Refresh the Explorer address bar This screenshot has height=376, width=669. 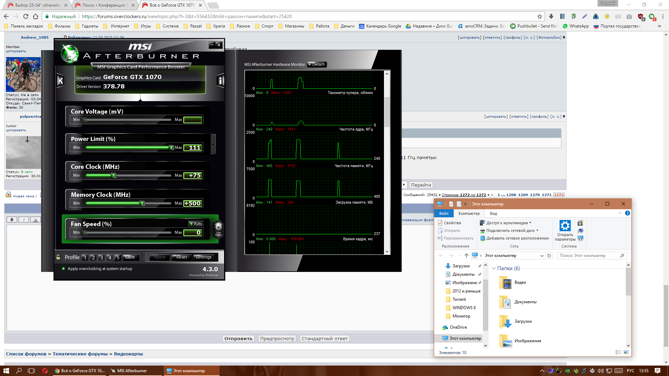(x=549, y=256)
